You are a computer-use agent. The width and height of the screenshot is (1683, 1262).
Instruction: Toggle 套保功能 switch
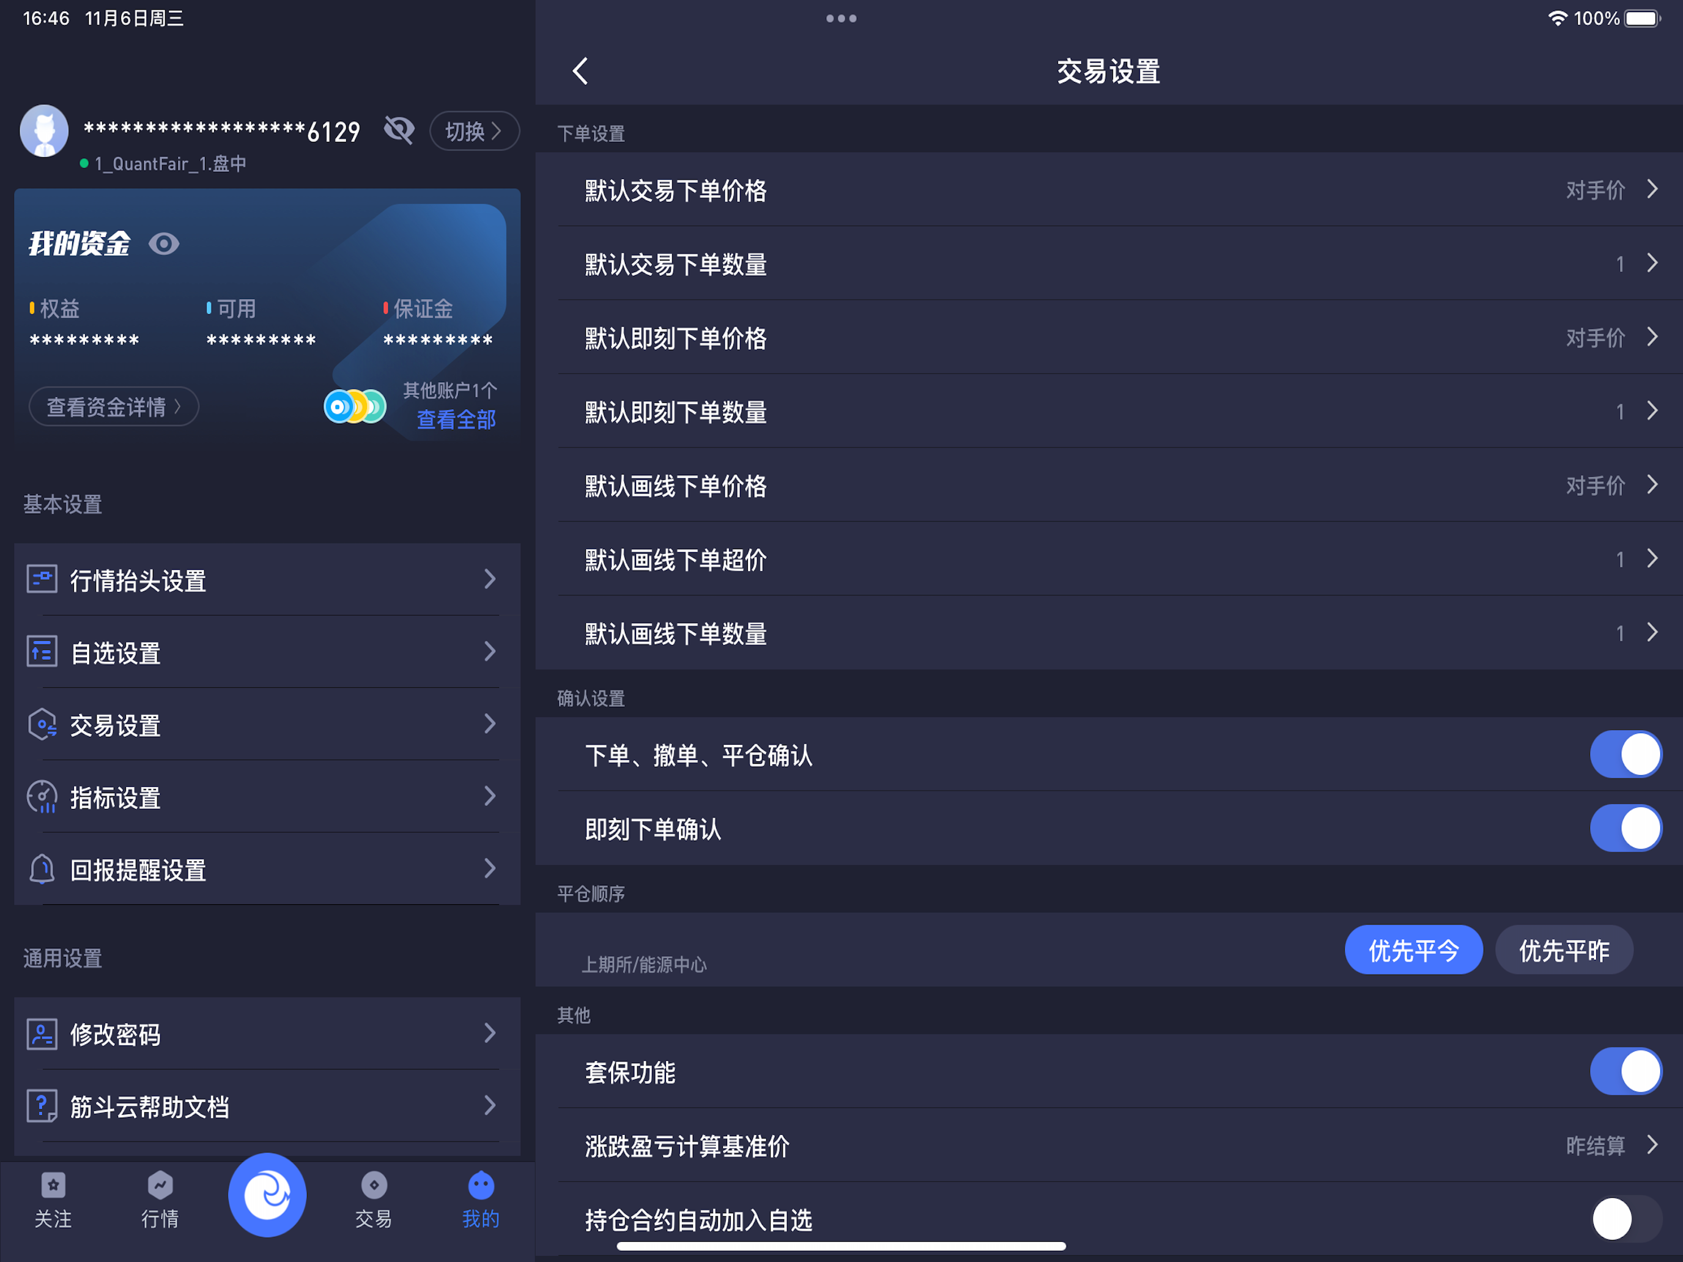[1626, 1071]
